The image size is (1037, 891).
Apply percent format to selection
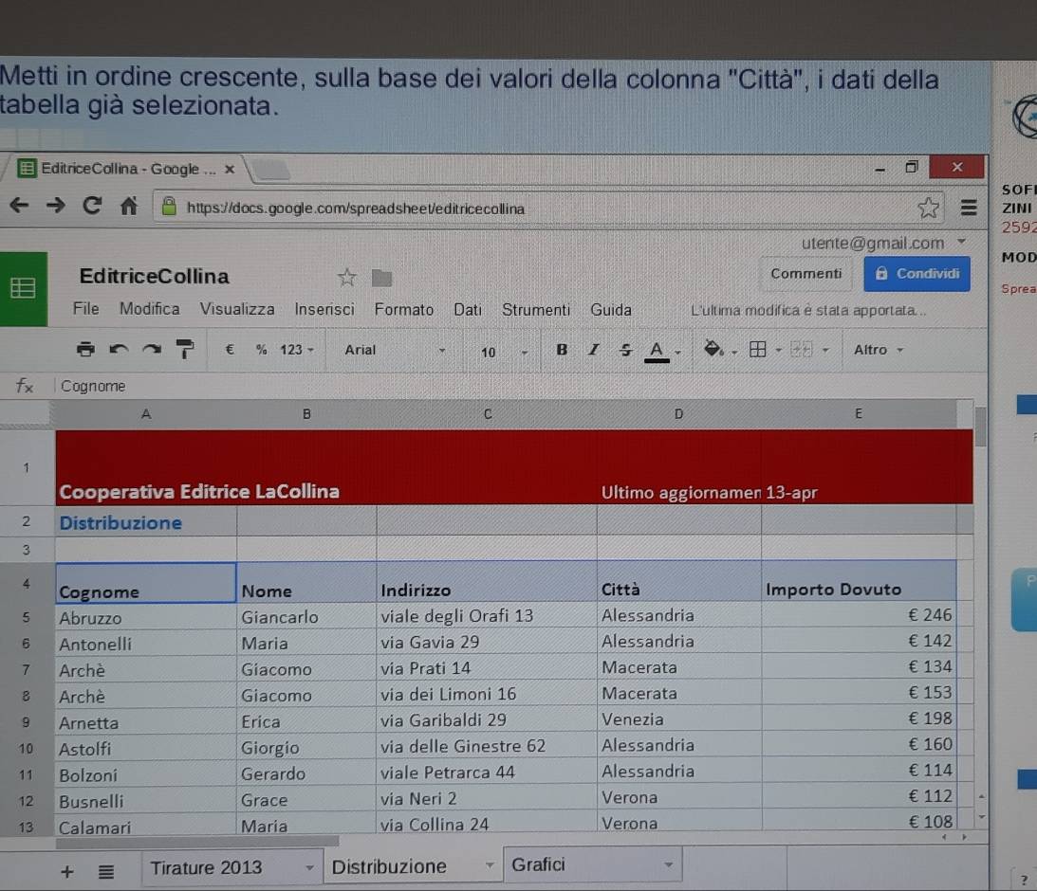261,350
